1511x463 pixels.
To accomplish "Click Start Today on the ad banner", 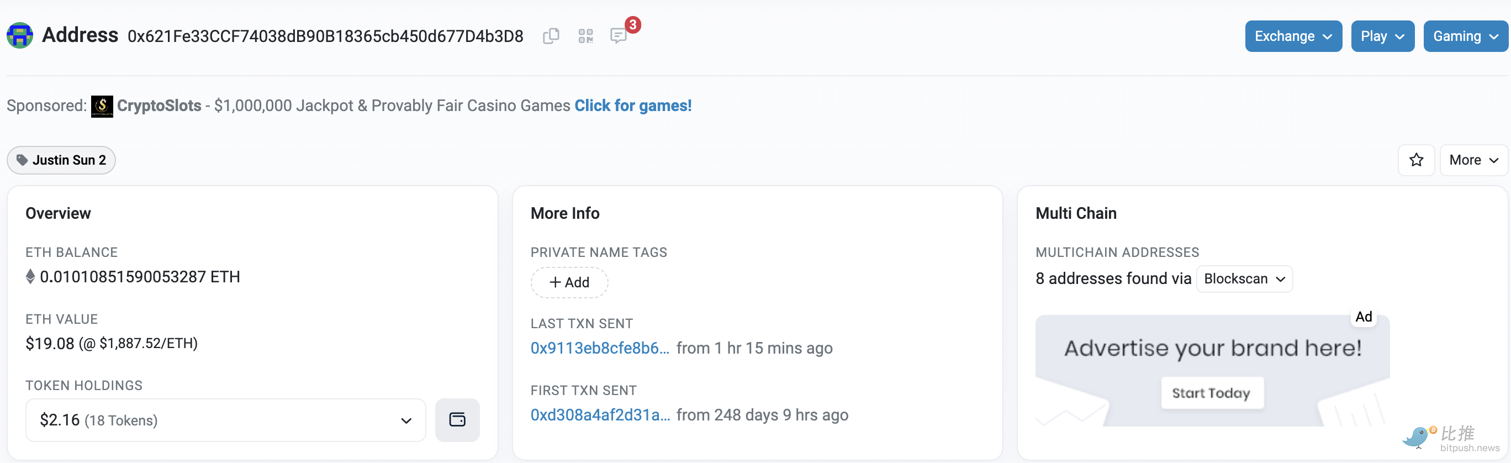I will point(1212,393).
